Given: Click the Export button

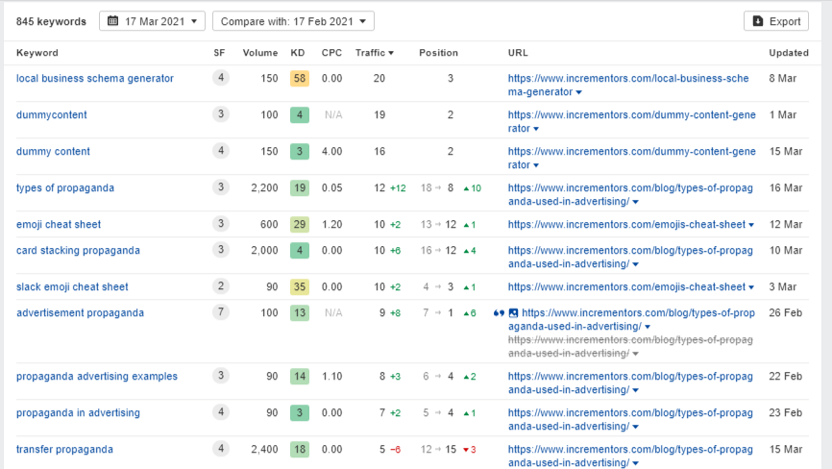Looking at the screenshot, I should pos(775,21).
